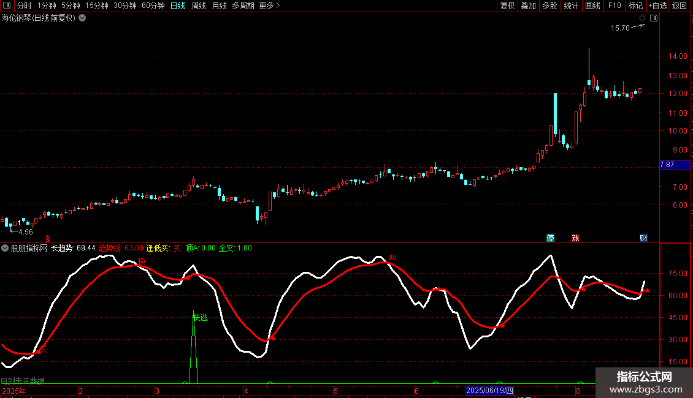Click the 返回 back button
The height and width of the screenshot is (398, 693).
[x=680, y=6]
